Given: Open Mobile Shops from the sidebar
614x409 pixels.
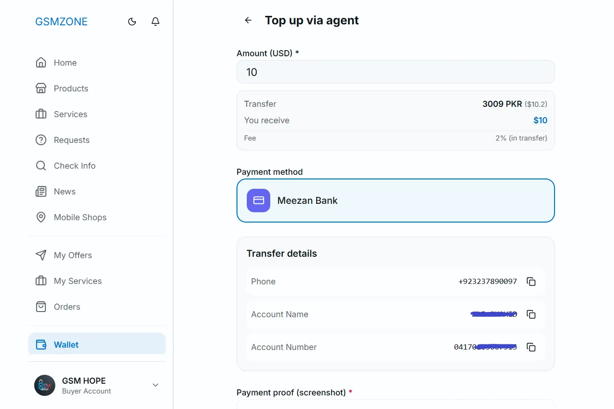Looking at the screenshot, I should point(80,217).
